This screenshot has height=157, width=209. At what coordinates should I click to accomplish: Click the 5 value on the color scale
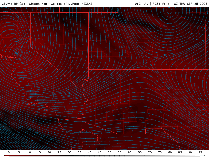tap(19, 152)
